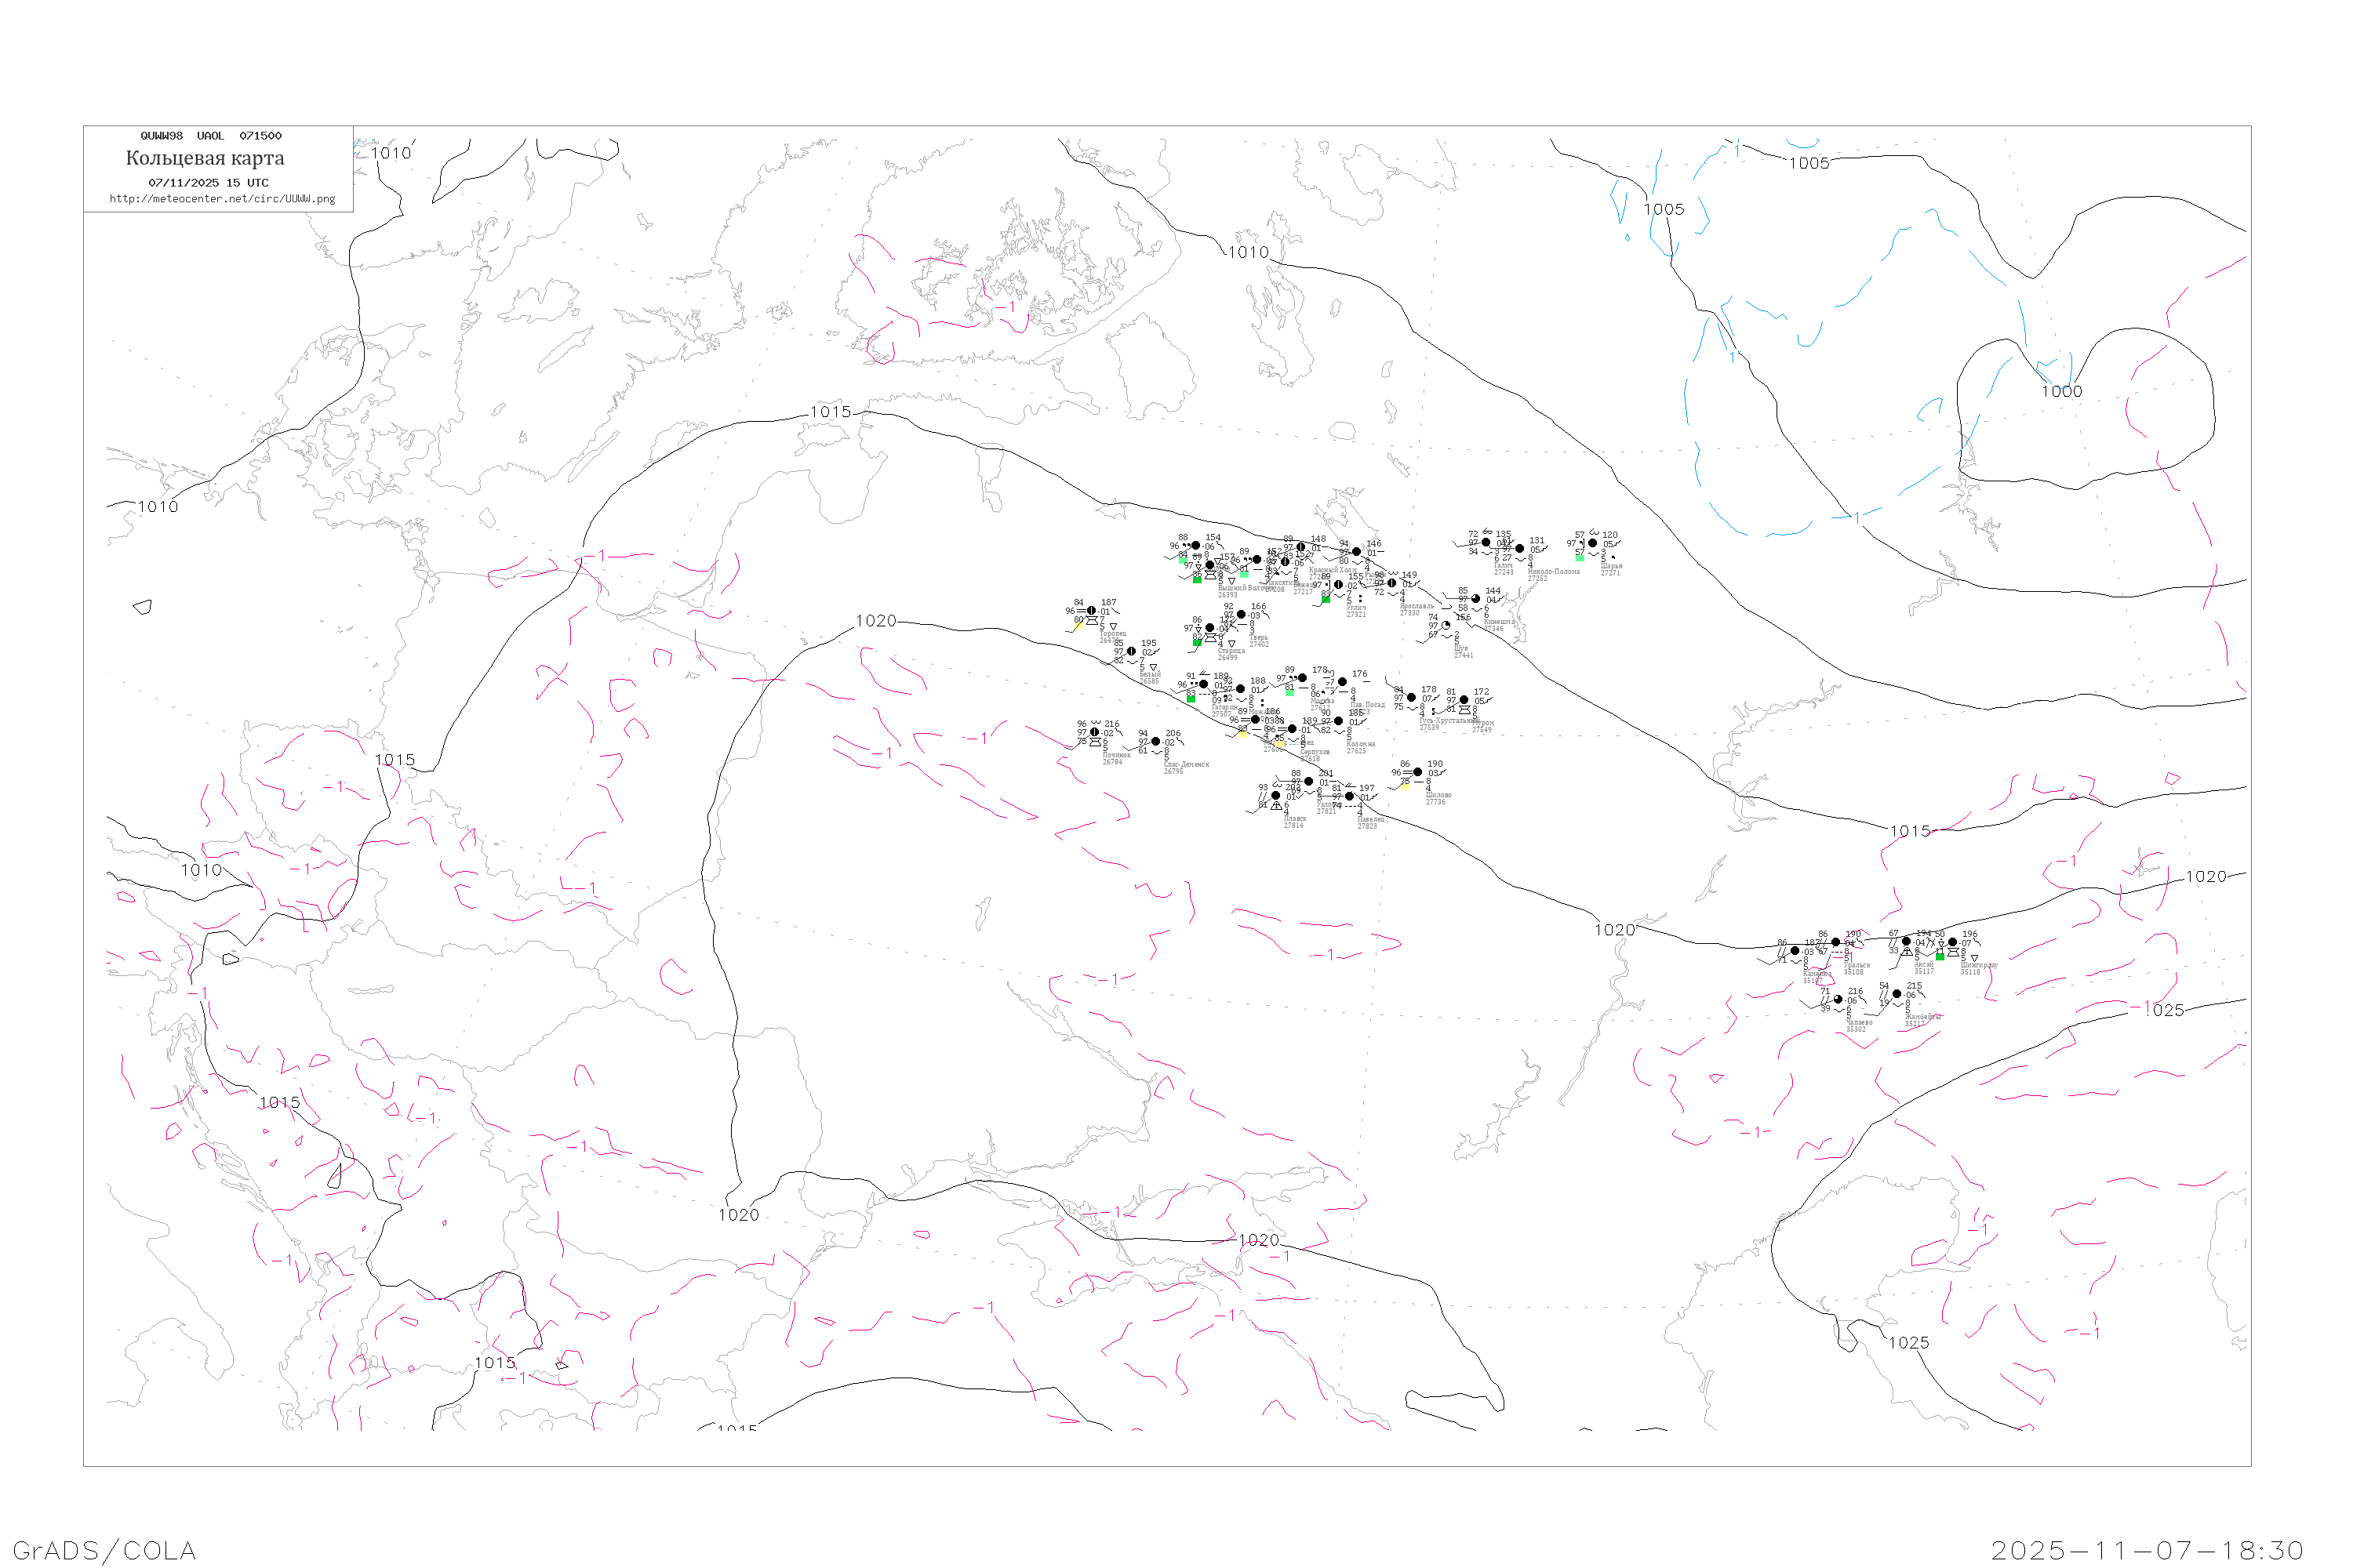Click the Чапаево station circle symbol

pos(1838,1000)
